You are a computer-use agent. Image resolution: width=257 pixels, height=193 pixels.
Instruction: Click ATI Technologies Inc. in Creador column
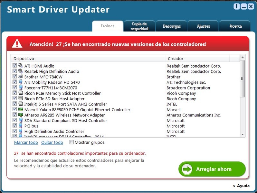click(186, 82)
